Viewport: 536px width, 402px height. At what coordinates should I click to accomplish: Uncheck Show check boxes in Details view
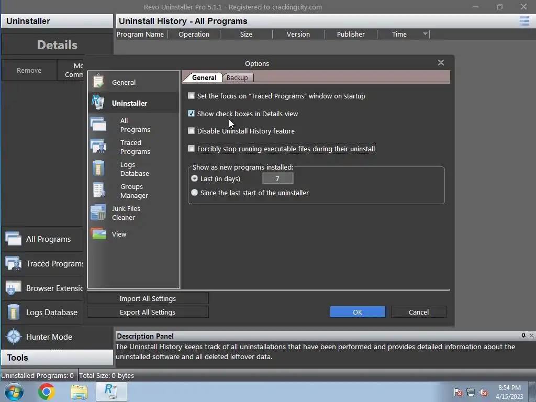point(192,114)
